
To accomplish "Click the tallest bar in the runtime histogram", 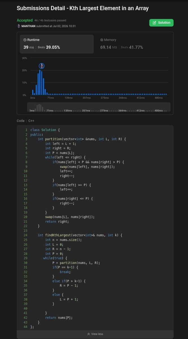I will (x=40, y=82).
